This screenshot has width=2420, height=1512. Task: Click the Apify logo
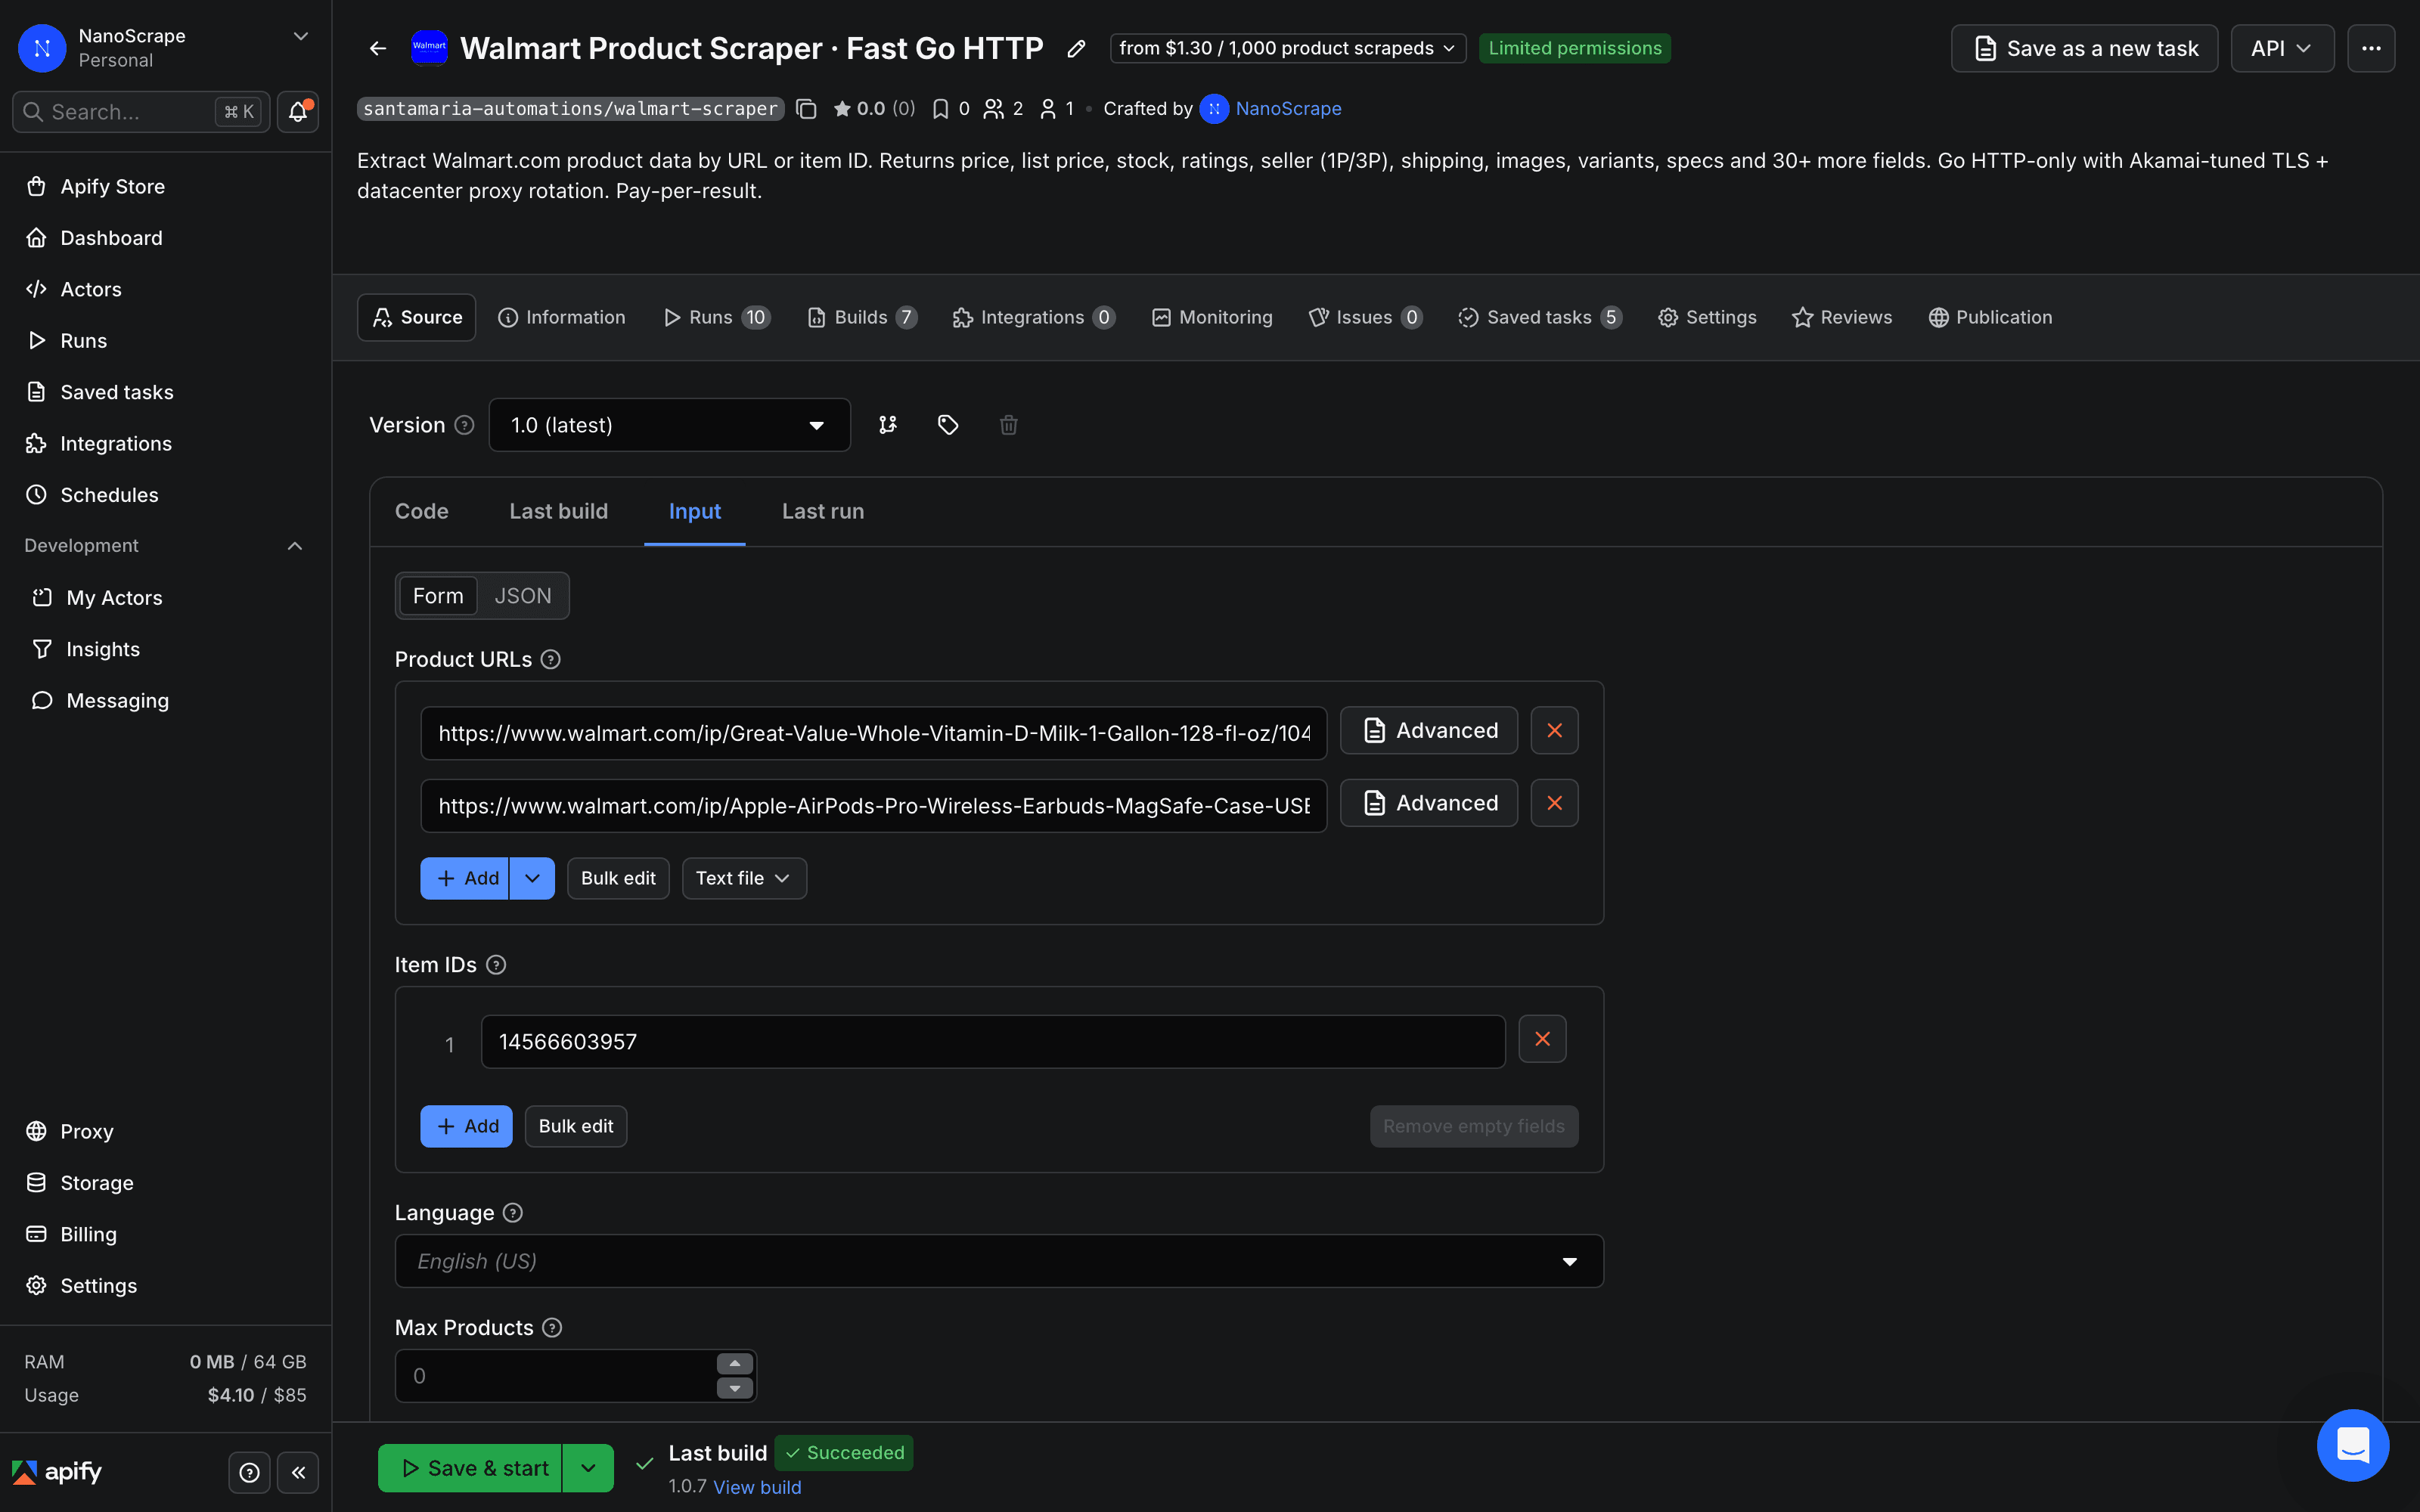tap(57, 1472)
